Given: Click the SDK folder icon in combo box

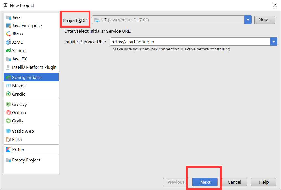Looking at the screenshot, I should (x=97, y=20).
